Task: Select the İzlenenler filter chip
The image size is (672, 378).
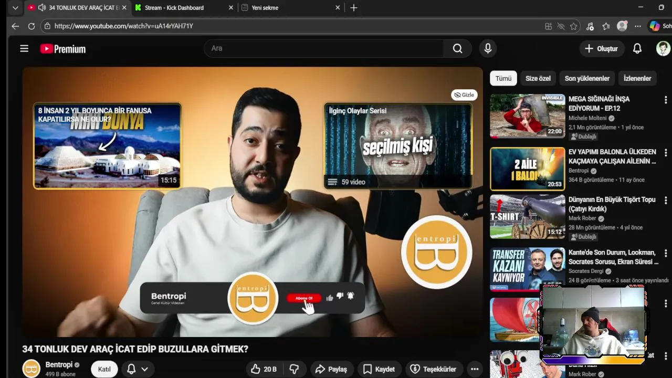Action: [x=637, y=78]
